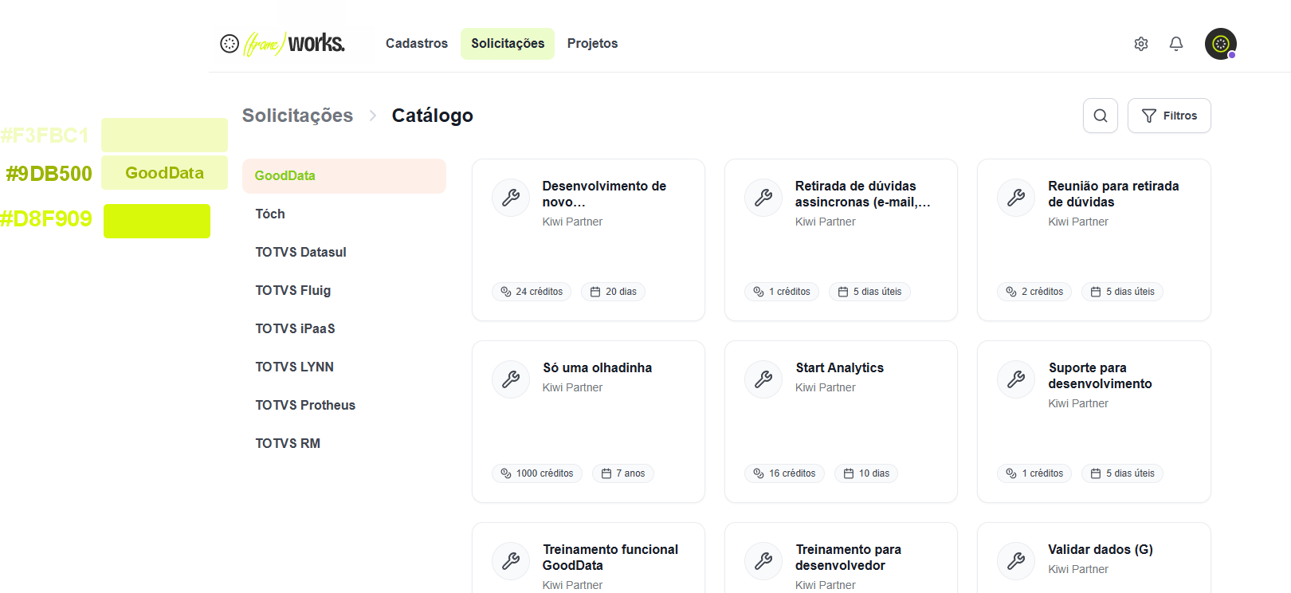Select the Solicitações menu tab
The height and width of the screenshot is (593, 1291).
tap(508, 43)
